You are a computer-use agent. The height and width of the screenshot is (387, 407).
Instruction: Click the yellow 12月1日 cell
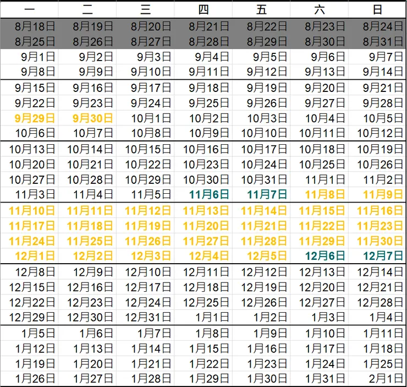click(29, 256)
